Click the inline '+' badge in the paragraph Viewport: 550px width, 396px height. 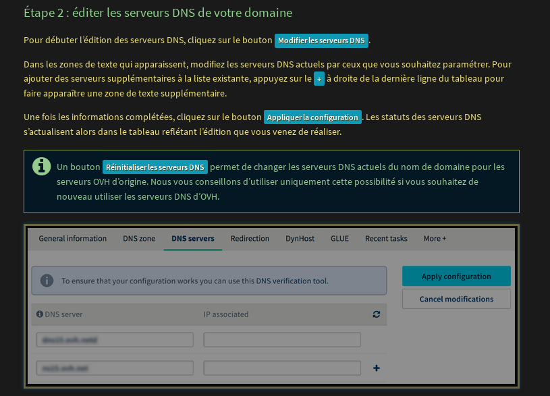pos(319,79)
